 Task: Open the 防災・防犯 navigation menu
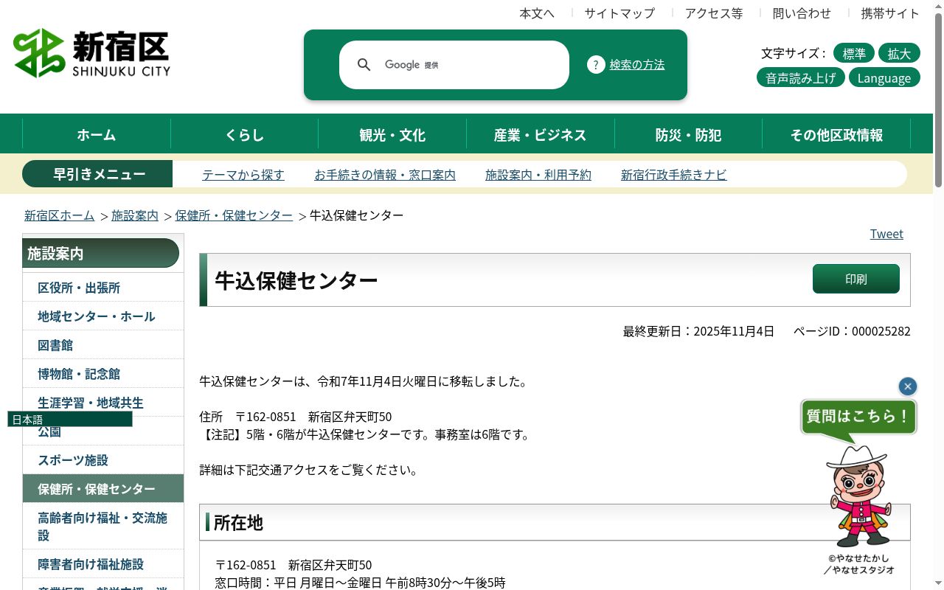point(688,134)
